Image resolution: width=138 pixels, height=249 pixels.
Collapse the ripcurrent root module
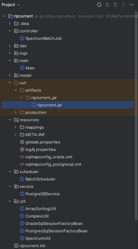pos(4,16)
